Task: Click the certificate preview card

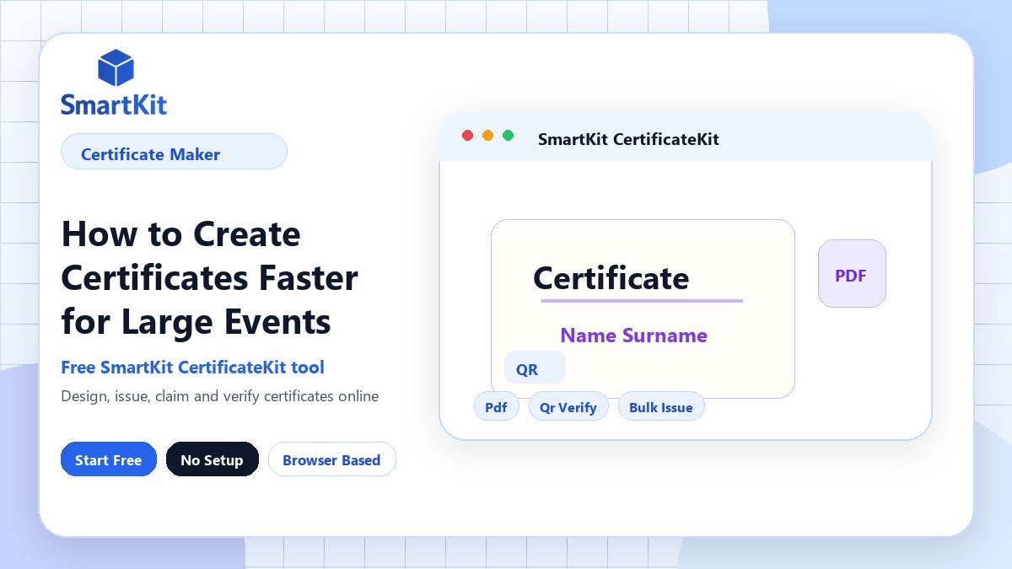Action: (643, 309)
